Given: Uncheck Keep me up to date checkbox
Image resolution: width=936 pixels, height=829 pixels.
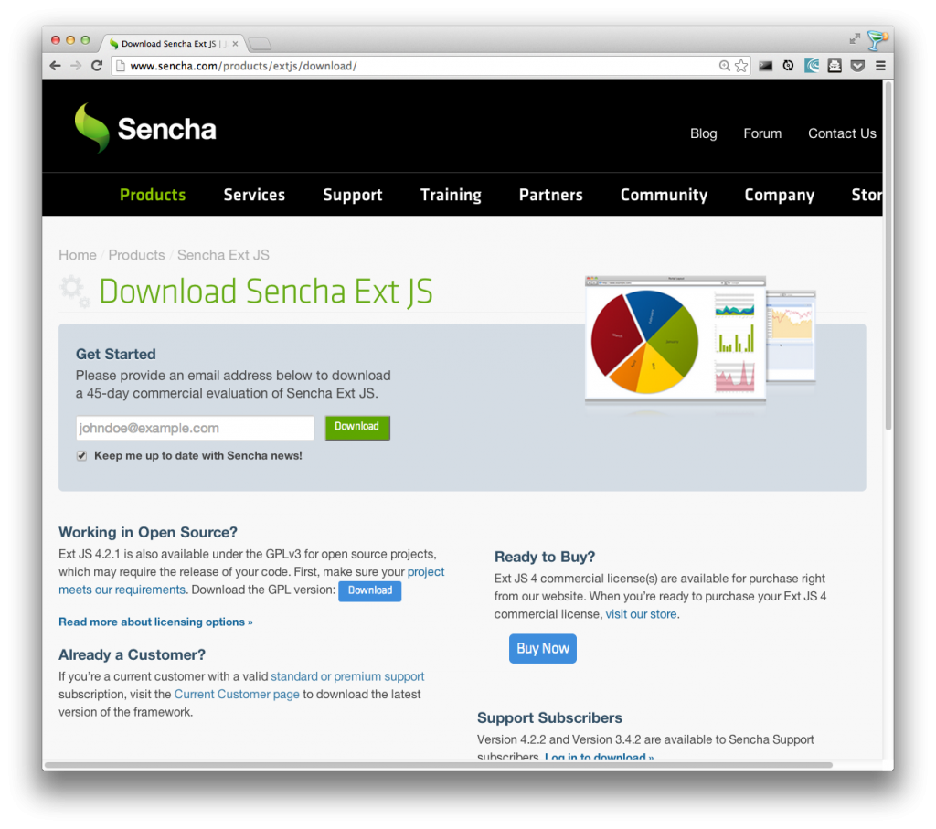Looking at the screenshot, I should point(81,456).
